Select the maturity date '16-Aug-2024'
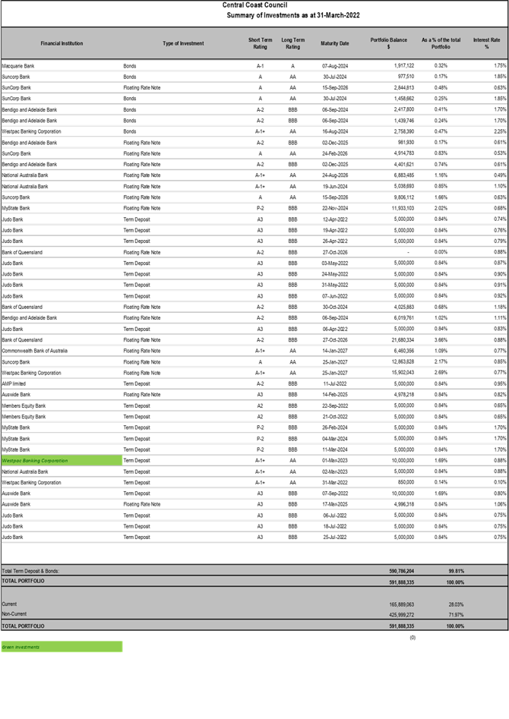This screenshot has height=719, width=509. tap(335, 131)
